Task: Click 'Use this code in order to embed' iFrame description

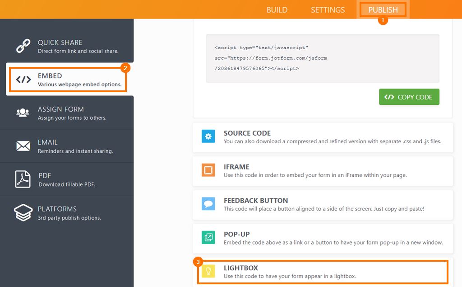Action: click(315, 175)
